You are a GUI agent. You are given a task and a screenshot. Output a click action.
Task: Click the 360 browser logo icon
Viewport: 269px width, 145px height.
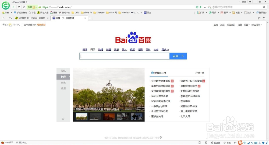[x=6, y=6]
